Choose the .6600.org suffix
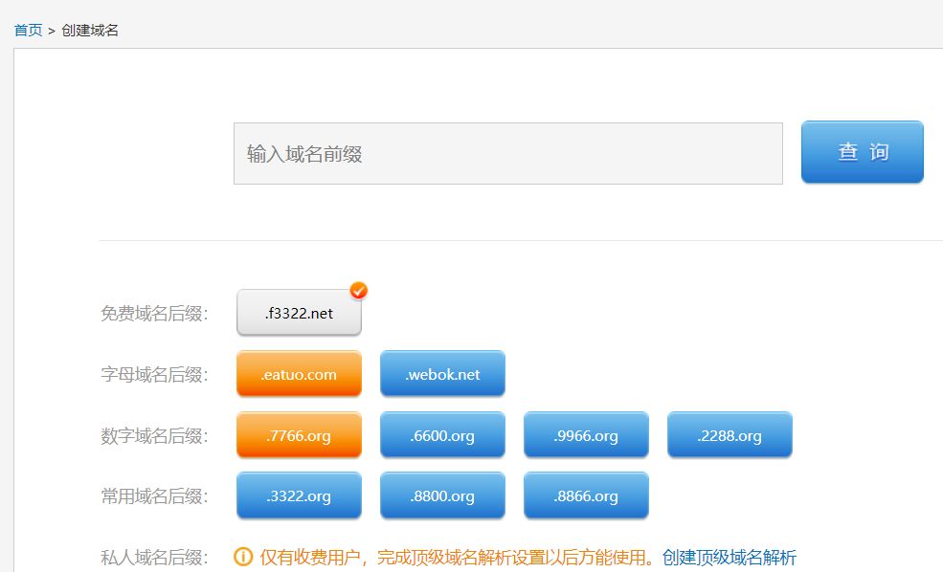The height and width of the screenshot is (572, 943). coord(442,435)
